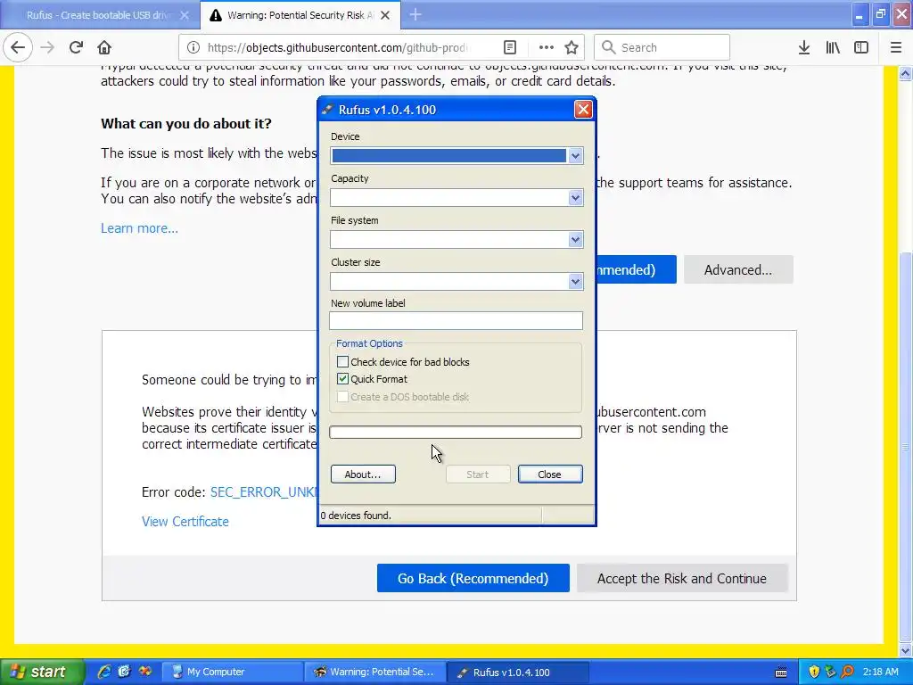
Task: Toggle reader view icon in address bar
Action: (x=509, y=47)
